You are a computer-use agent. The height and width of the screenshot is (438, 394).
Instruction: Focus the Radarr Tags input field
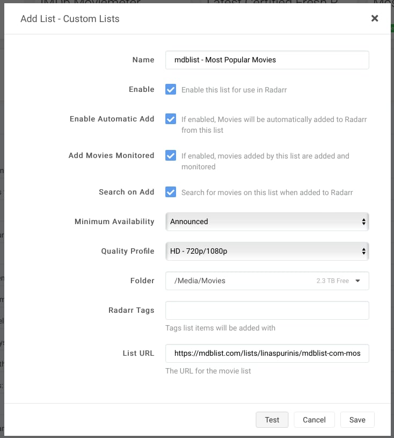(x=267, y=311)
